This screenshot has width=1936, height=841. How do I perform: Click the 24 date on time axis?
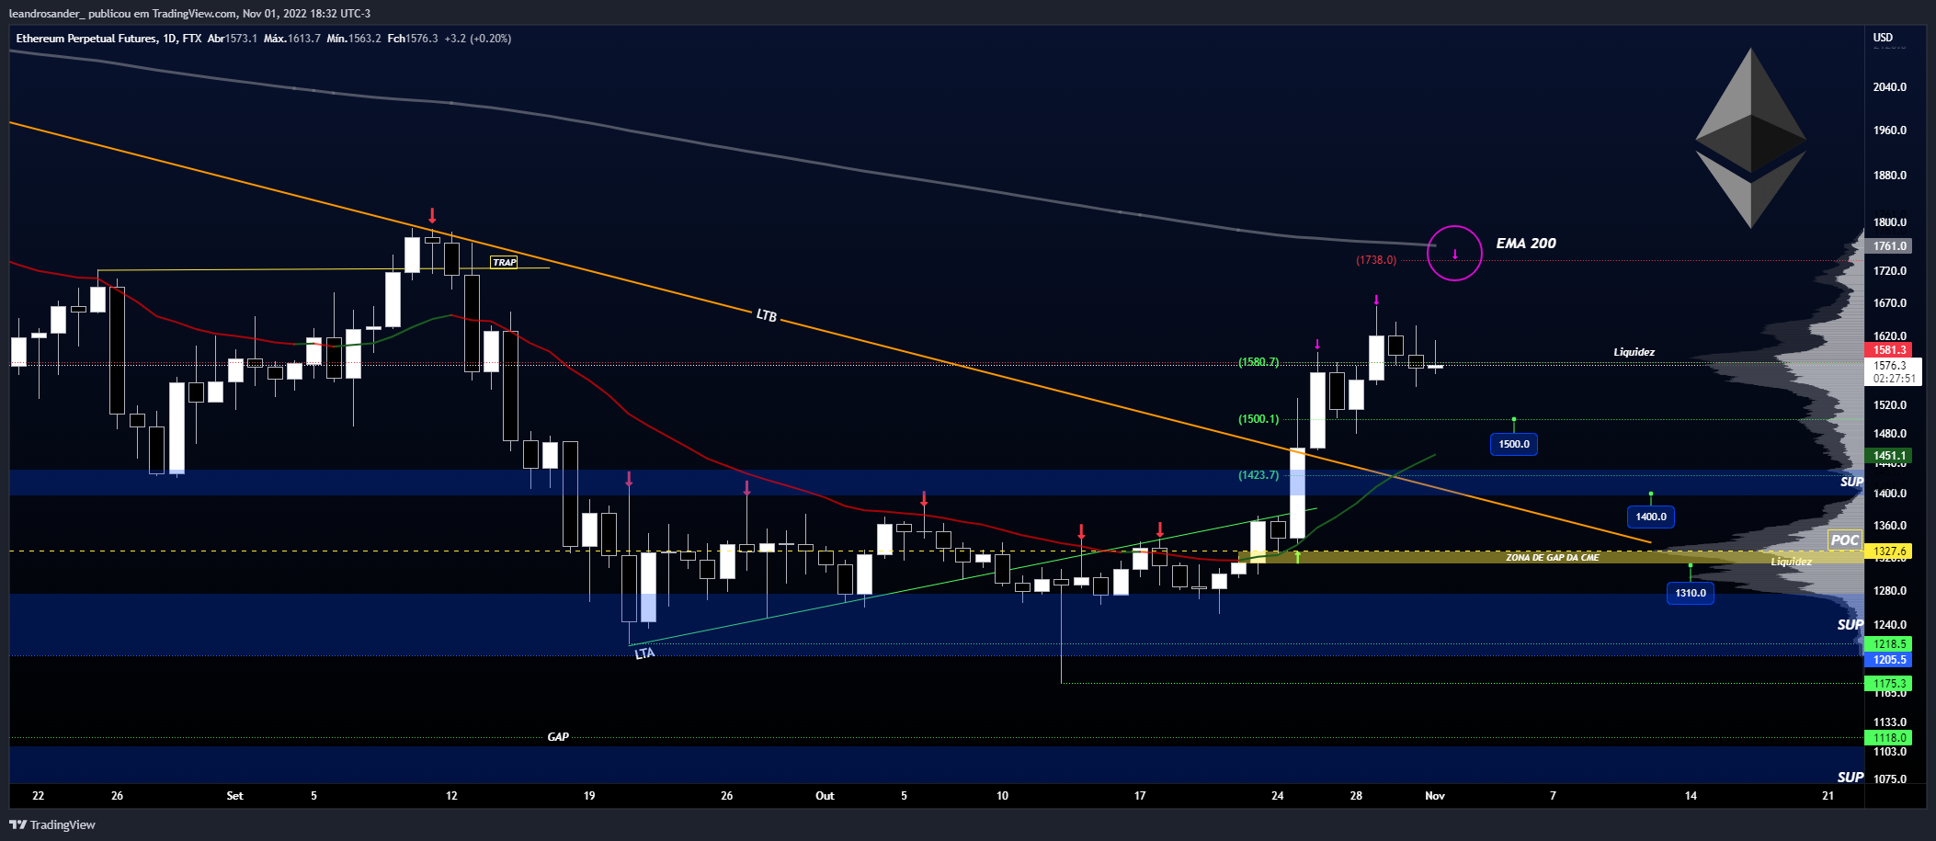1278,796
